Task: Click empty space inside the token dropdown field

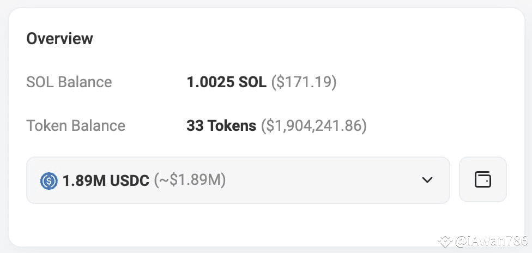Action: (x=322, y=180)
